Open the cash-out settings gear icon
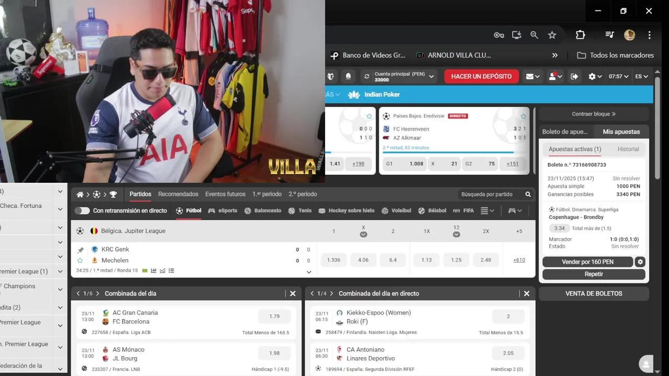The height and width of the screenshot is (376, 669). click(640, 262)
